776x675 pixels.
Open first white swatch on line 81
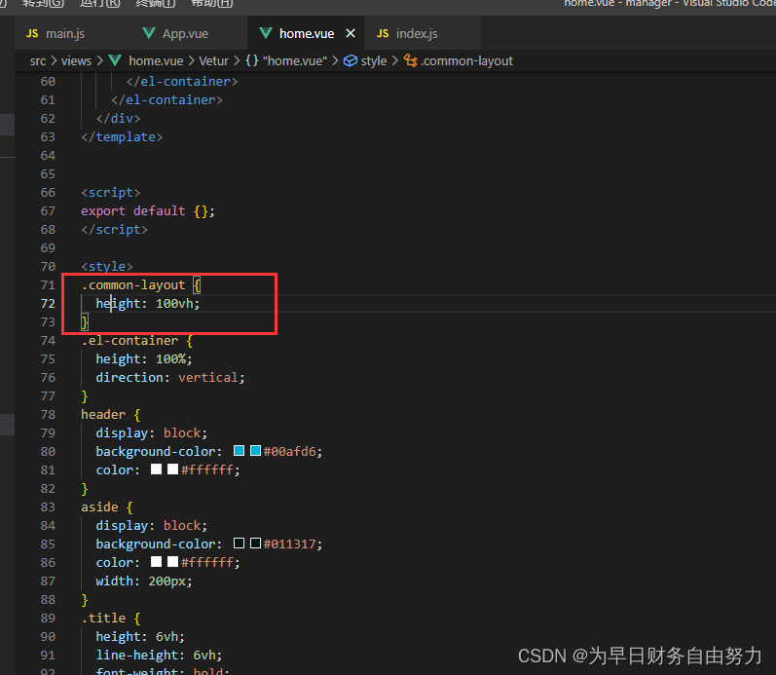[x=156, y=469]
